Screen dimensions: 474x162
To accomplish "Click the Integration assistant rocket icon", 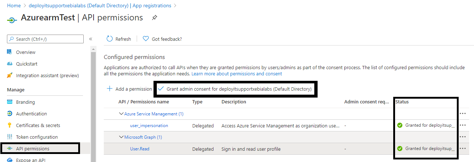I will point(10,75).
